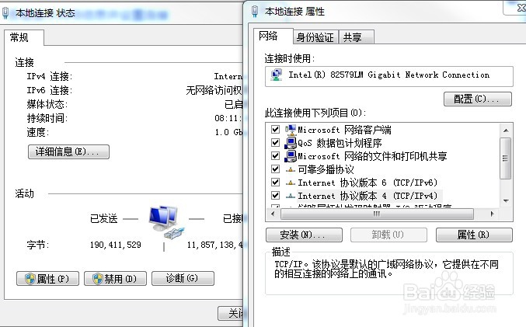Click the TCP/IPv6 protocol icon
Viewport: 526px width, 327px height.
pyautogui.click(x=291, y=183)
